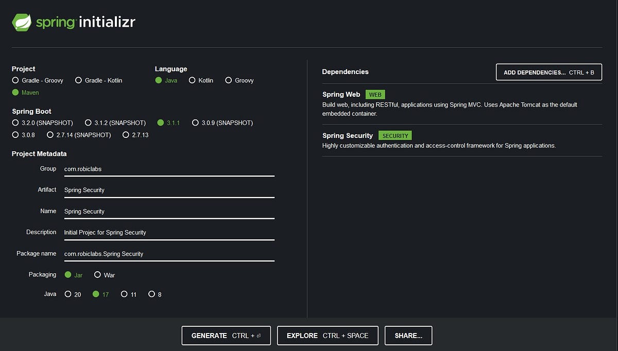
Task: Click the Generate button
Action: pos(226,336)
